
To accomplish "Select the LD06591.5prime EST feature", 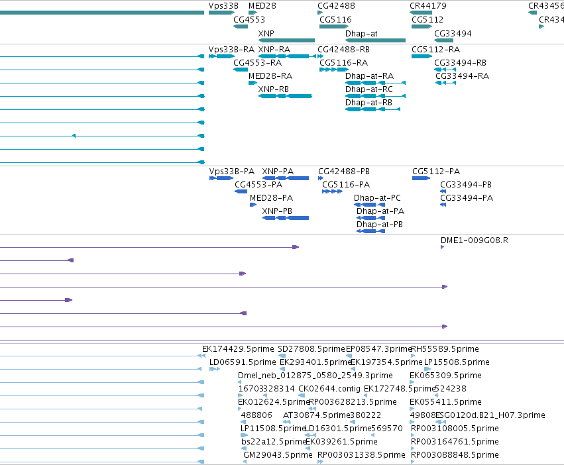I will point(215,369).
